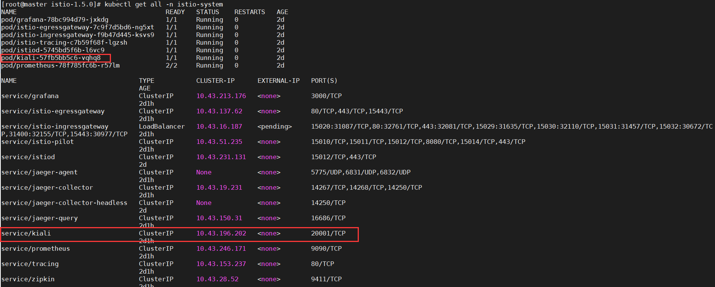Click cluster IP 10.43.150.31
The width and height of the screenshot is (715, 287).
(x=219, y=218)
